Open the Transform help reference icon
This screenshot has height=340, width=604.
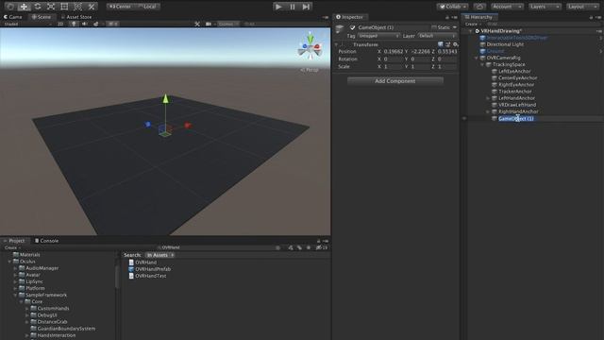tap(441, 44)
